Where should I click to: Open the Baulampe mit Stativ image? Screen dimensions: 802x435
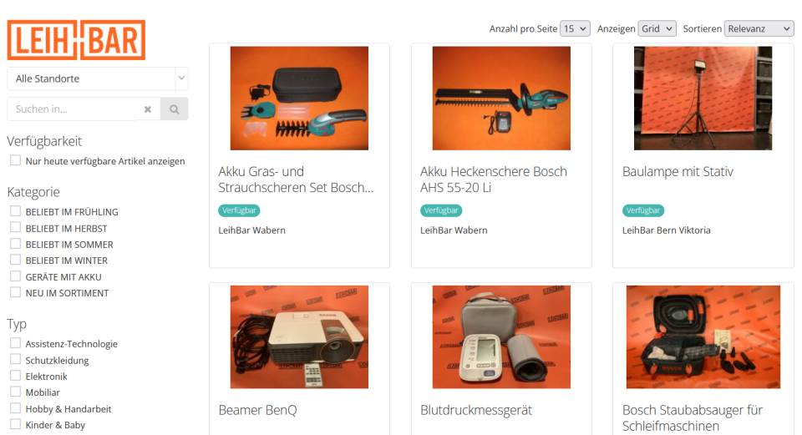pyautogui.click(x=703, y=99)
